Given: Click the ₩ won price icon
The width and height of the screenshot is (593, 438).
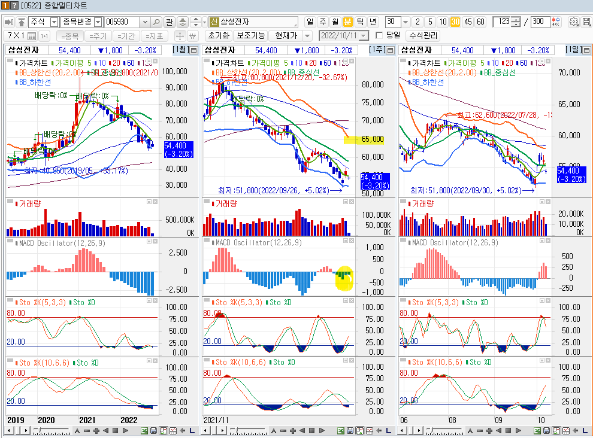Looking at the screenshot, I should point(192,36).
